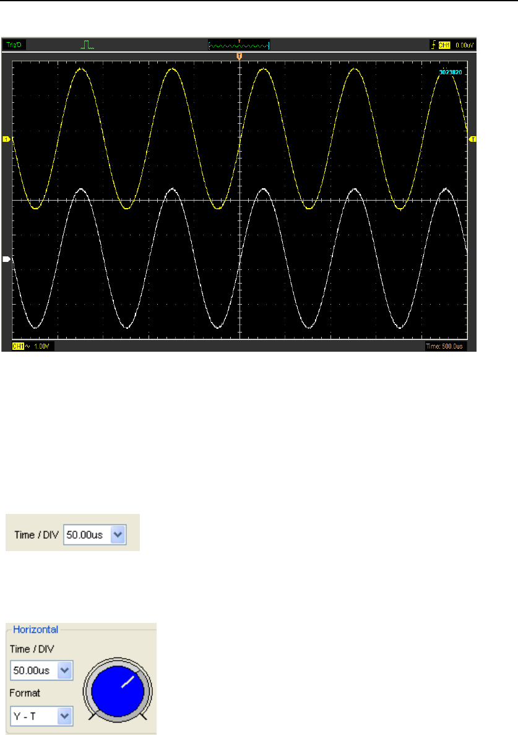This screenshot has width=518, height=735.
Task: Open the standalone Time / DIV dropdown
Action: coord(95,535)
